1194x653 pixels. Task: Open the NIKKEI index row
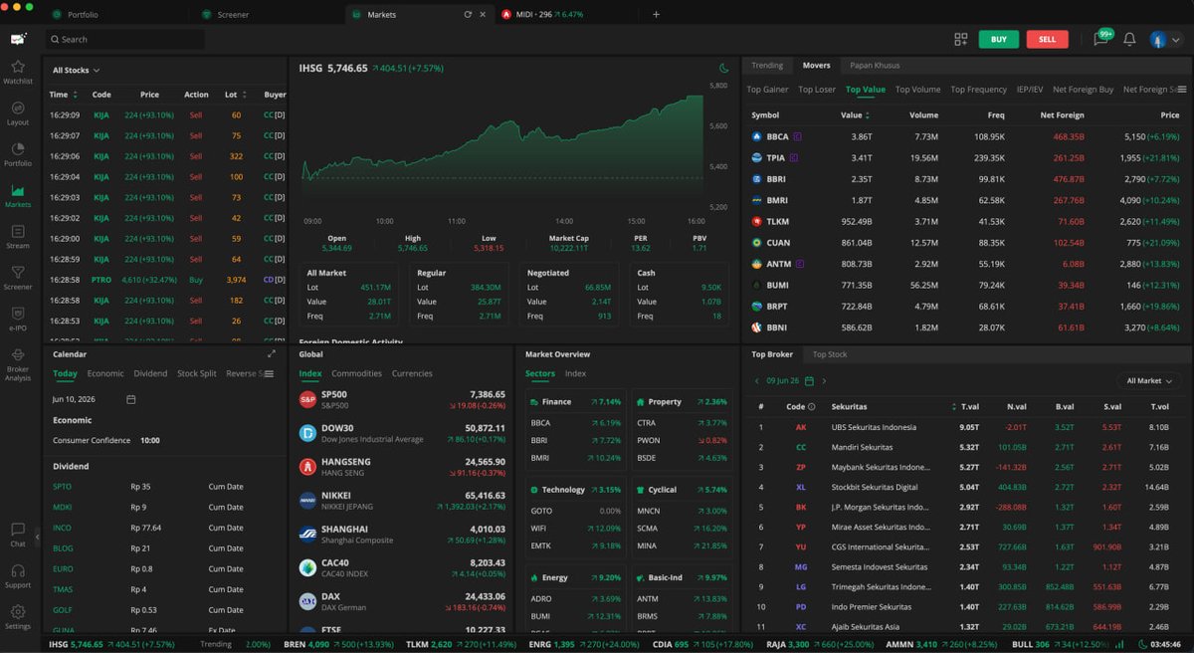402,500
